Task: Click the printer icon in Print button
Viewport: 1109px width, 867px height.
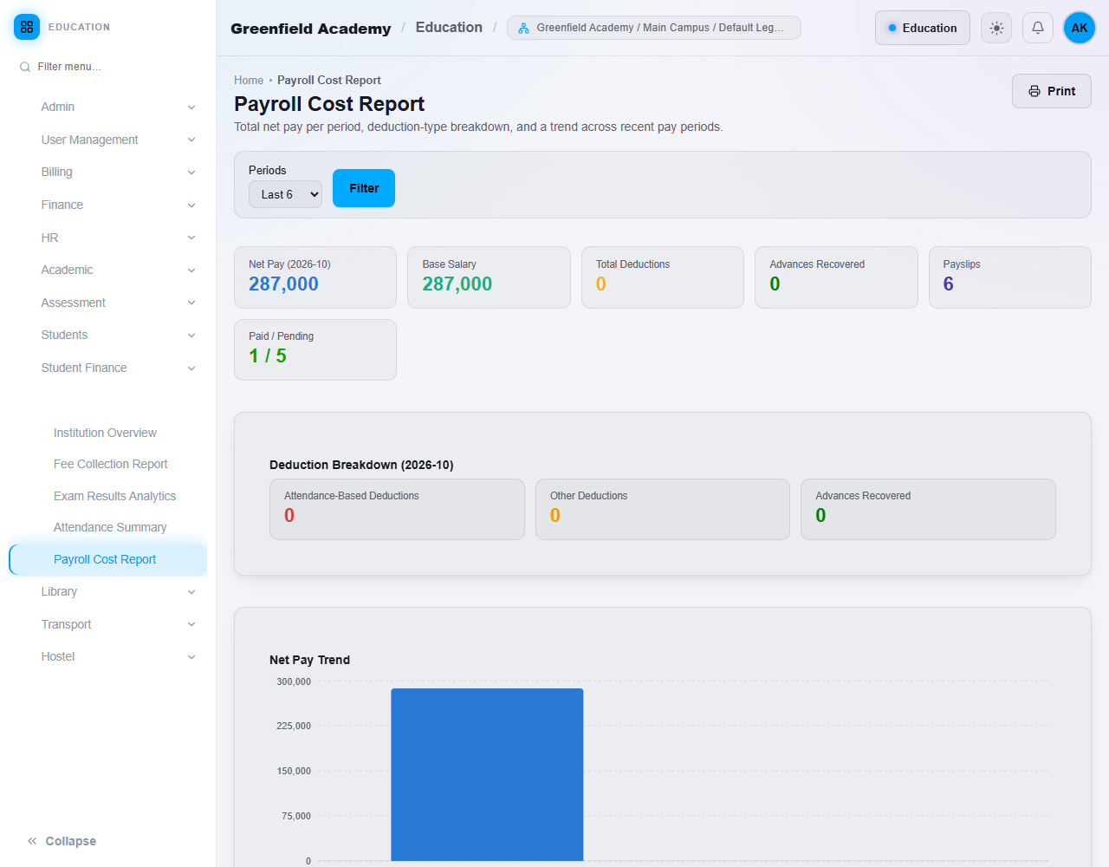Action: click(x=1034, y=91)
